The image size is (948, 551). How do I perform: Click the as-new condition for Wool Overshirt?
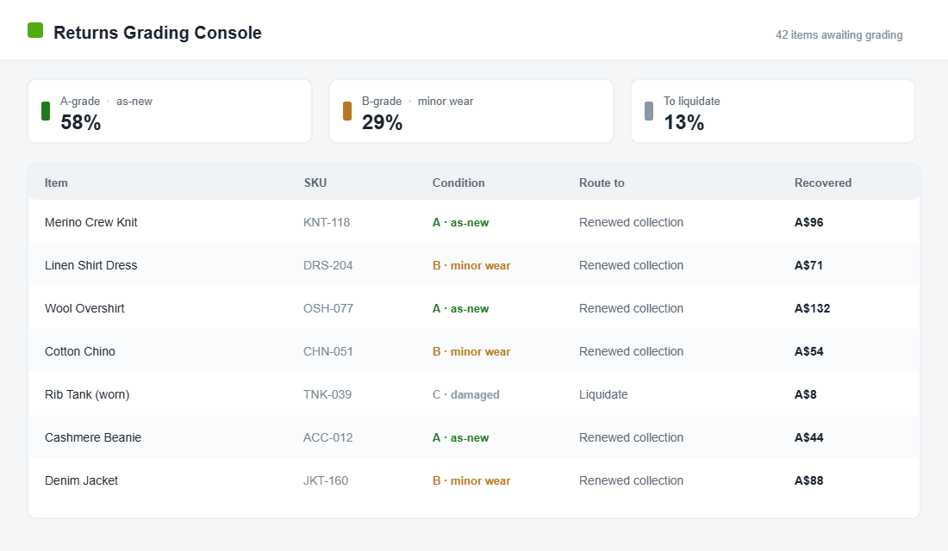tap(461, 308)
